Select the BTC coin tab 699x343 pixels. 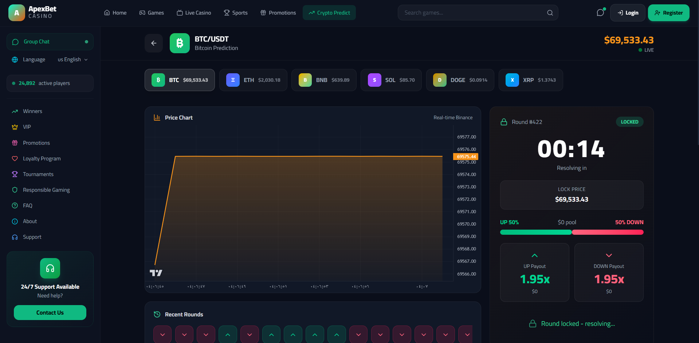pyautogui.click(x=180, y=80)
